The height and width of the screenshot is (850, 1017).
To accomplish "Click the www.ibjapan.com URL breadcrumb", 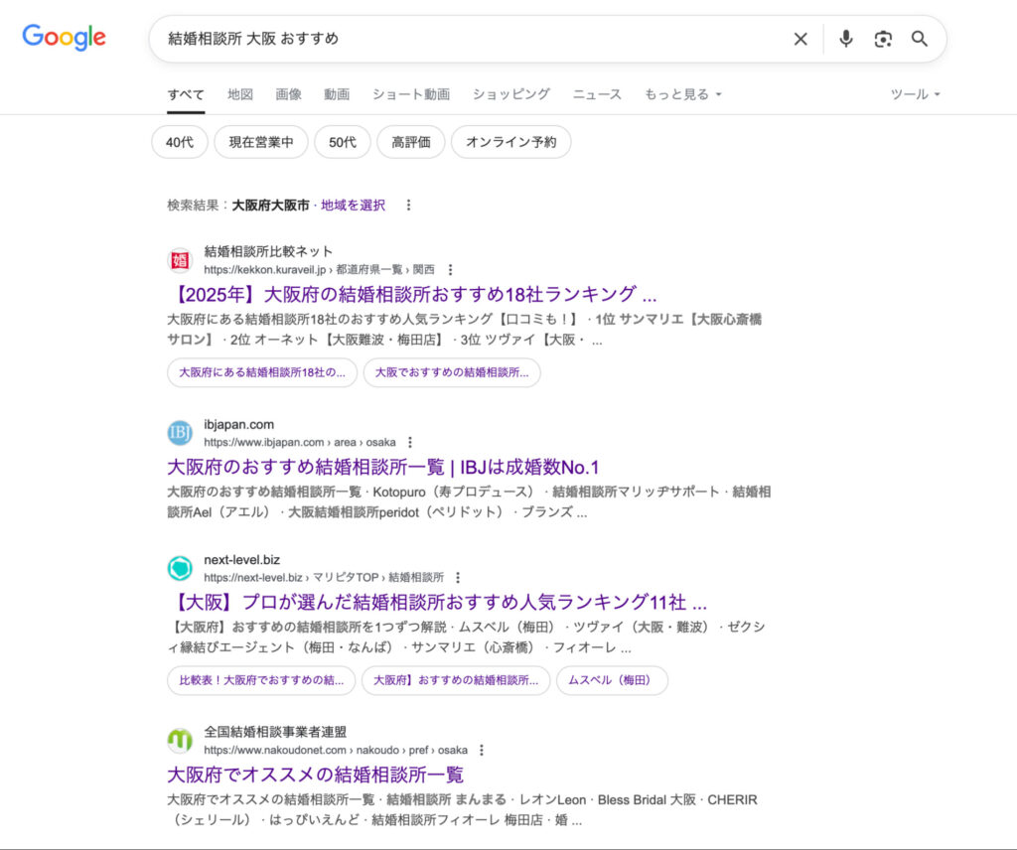I will coord(300,442).
